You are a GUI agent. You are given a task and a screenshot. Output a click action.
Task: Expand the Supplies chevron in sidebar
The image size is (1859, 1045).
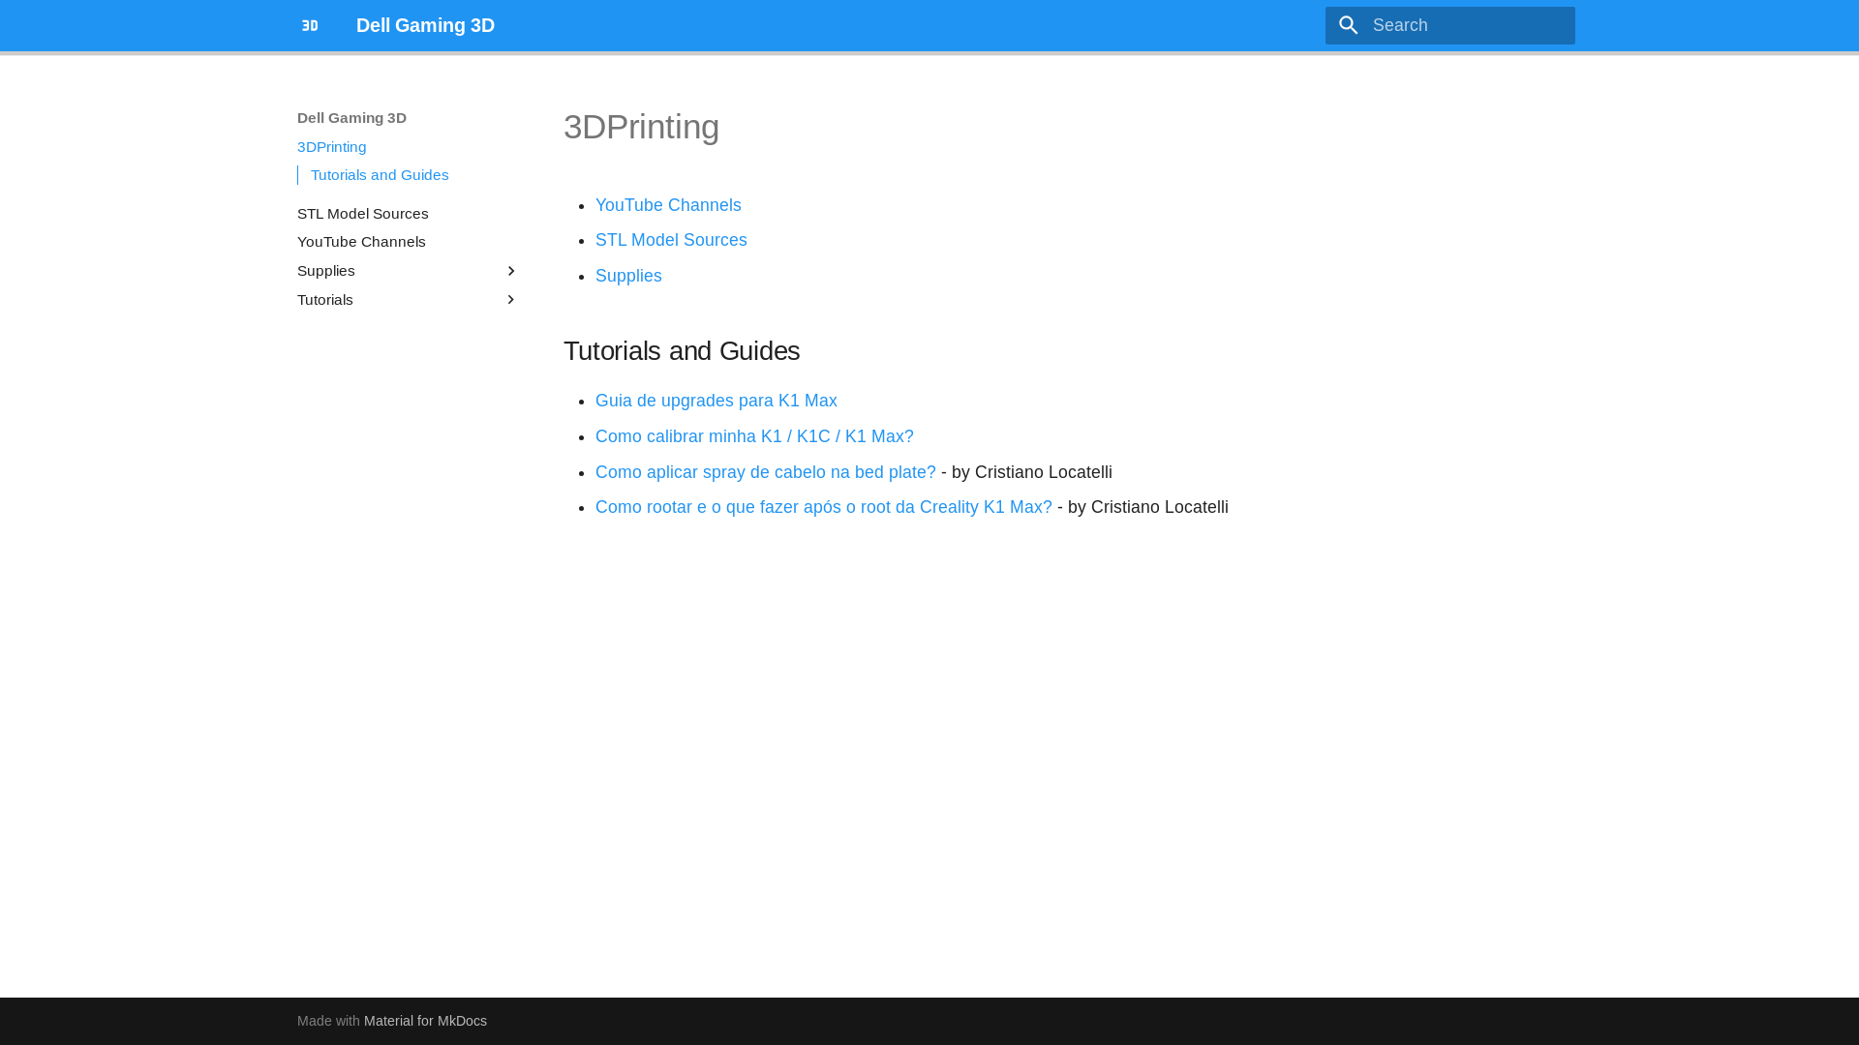pyautogui.click(x=511, y=271)
